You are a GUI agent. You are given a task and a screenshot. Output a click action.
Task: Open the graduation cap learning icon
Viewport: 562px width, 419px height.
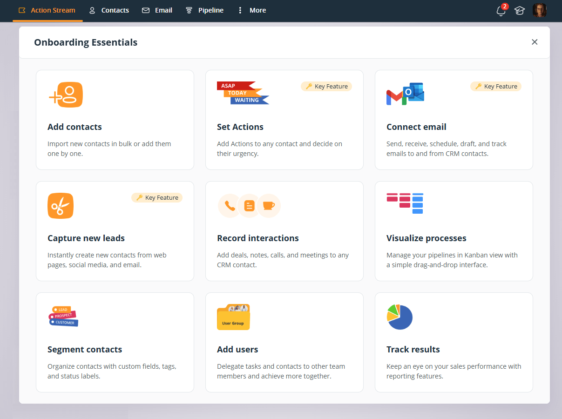click(x=520, y=11)
